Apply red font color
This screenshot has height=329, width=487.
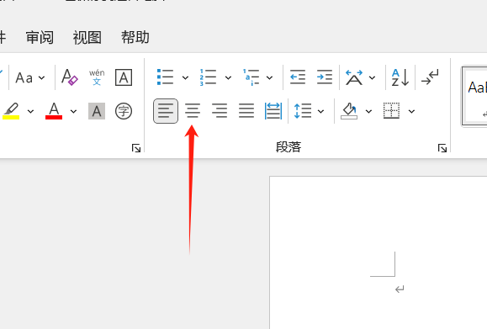pos(54,111)
